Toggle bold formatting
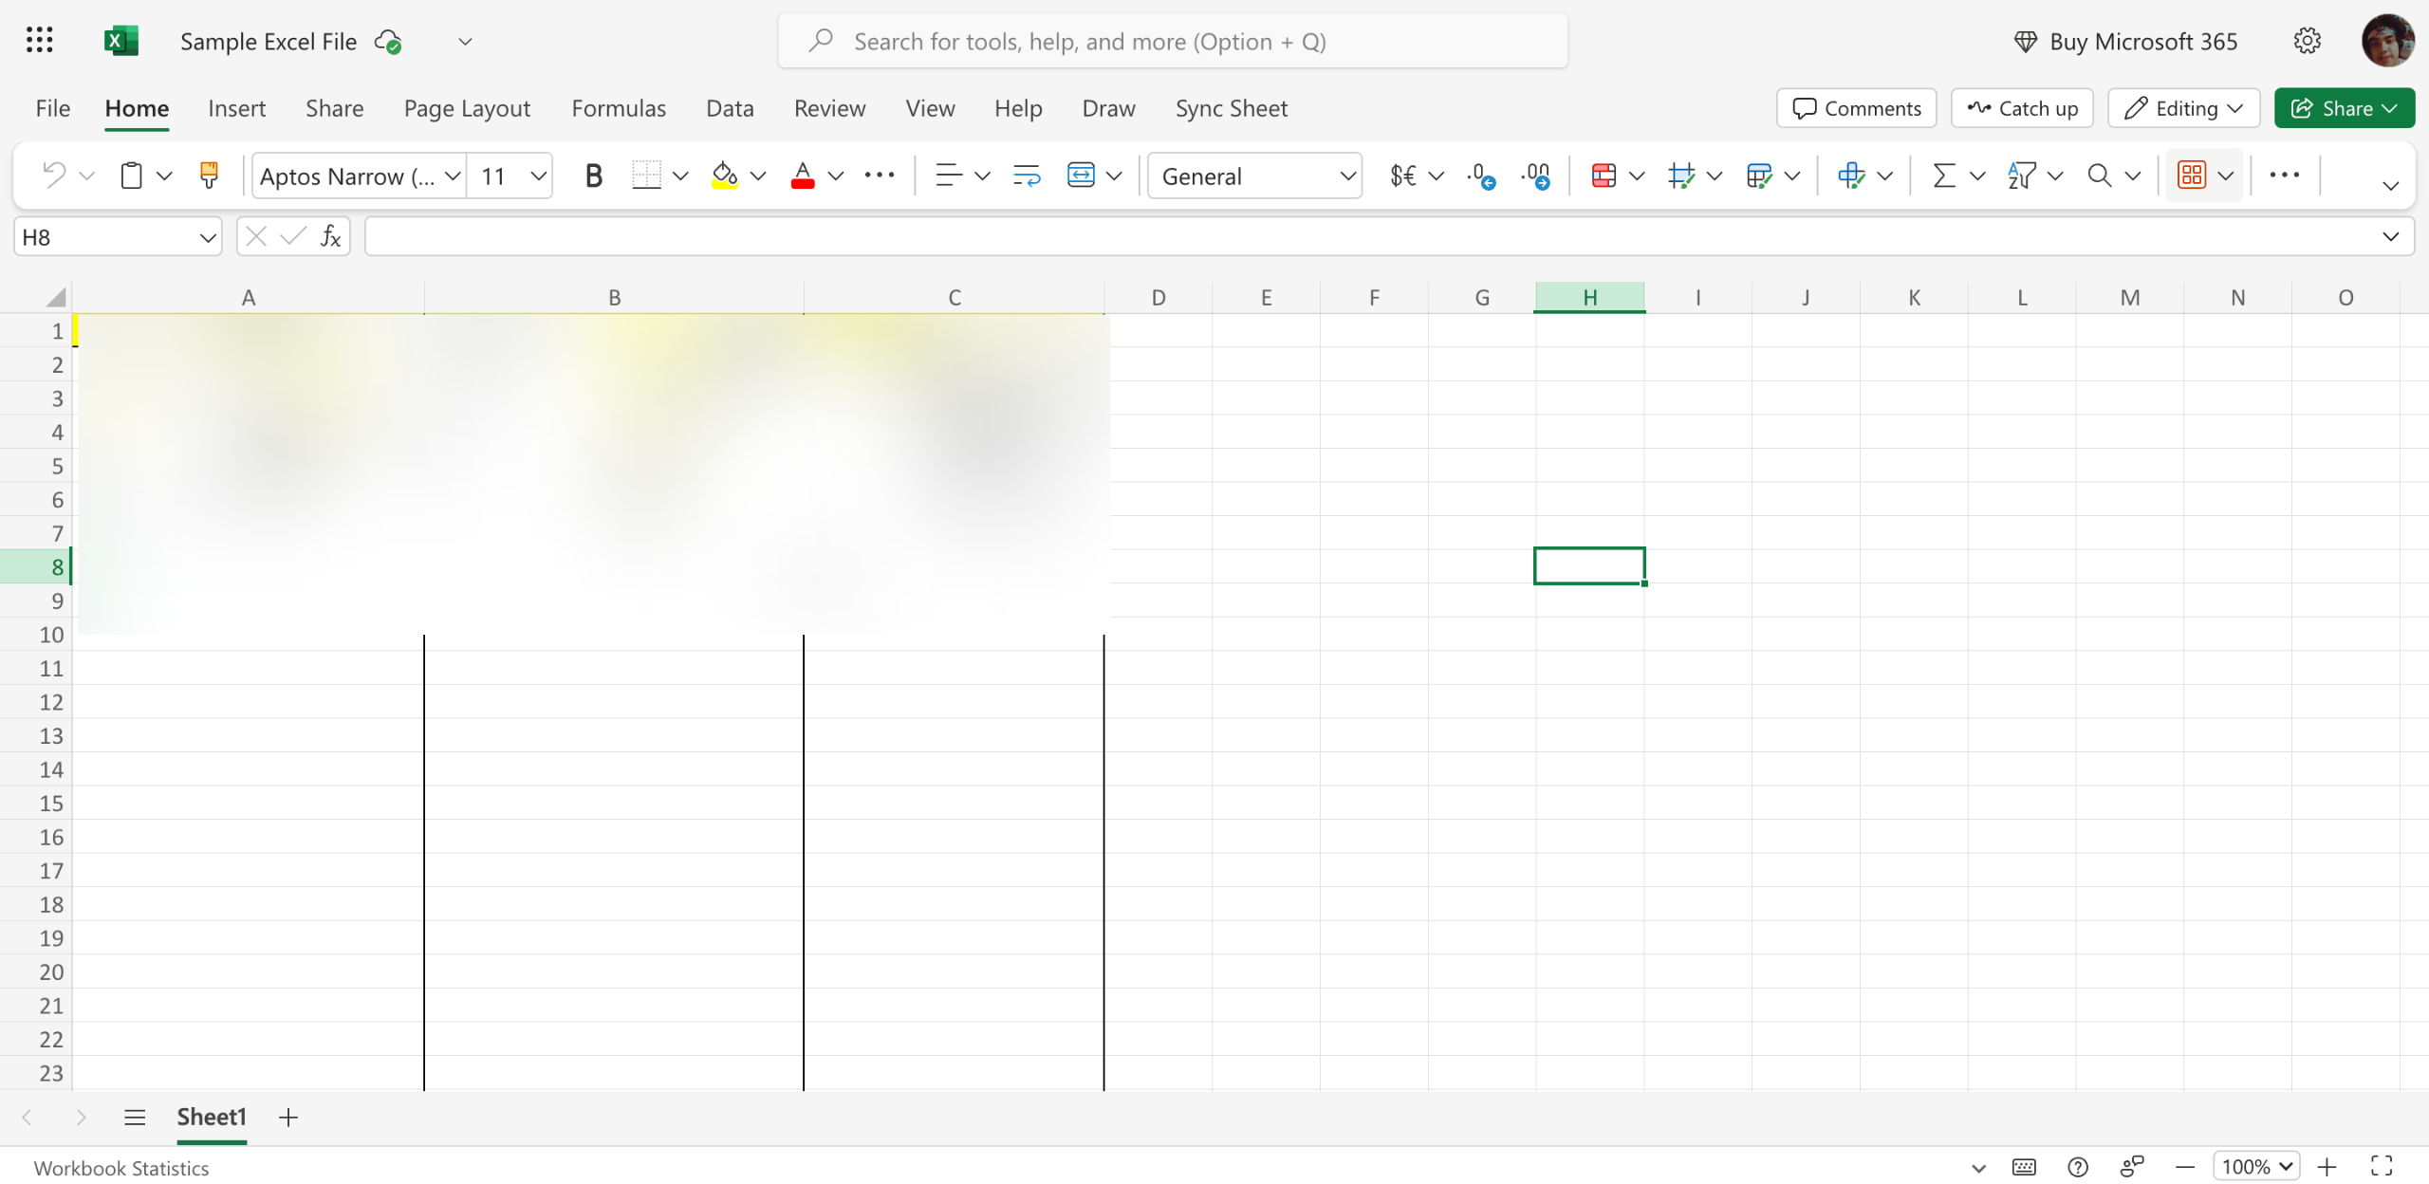2429x1184 pixels. click(593, 176)
